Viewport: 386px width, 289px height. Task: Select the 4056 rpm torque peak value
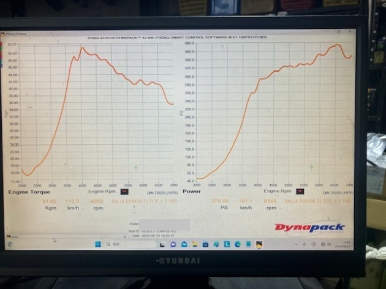click(x=97, y=201)
